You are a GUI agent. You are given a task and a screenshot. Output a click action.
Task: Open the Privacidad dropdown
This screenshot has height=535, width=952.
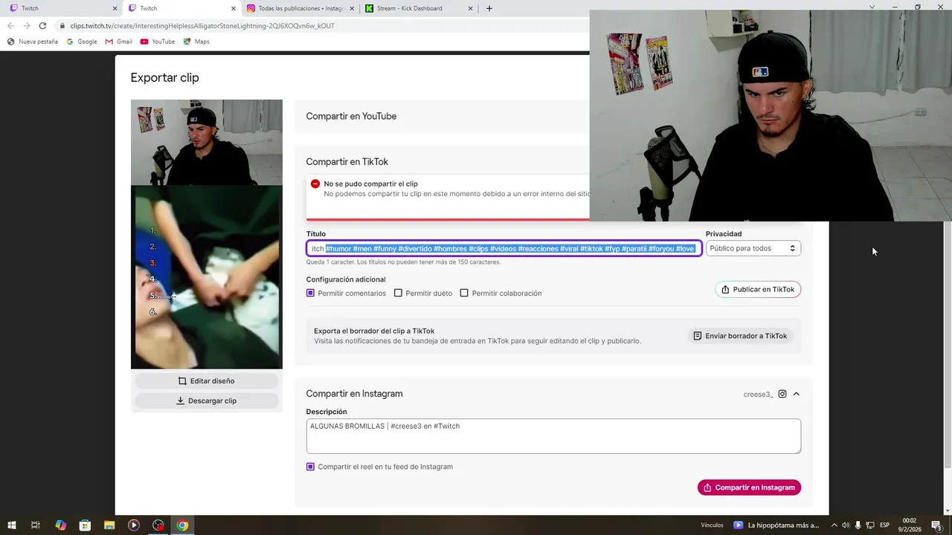tap(753, 248)
